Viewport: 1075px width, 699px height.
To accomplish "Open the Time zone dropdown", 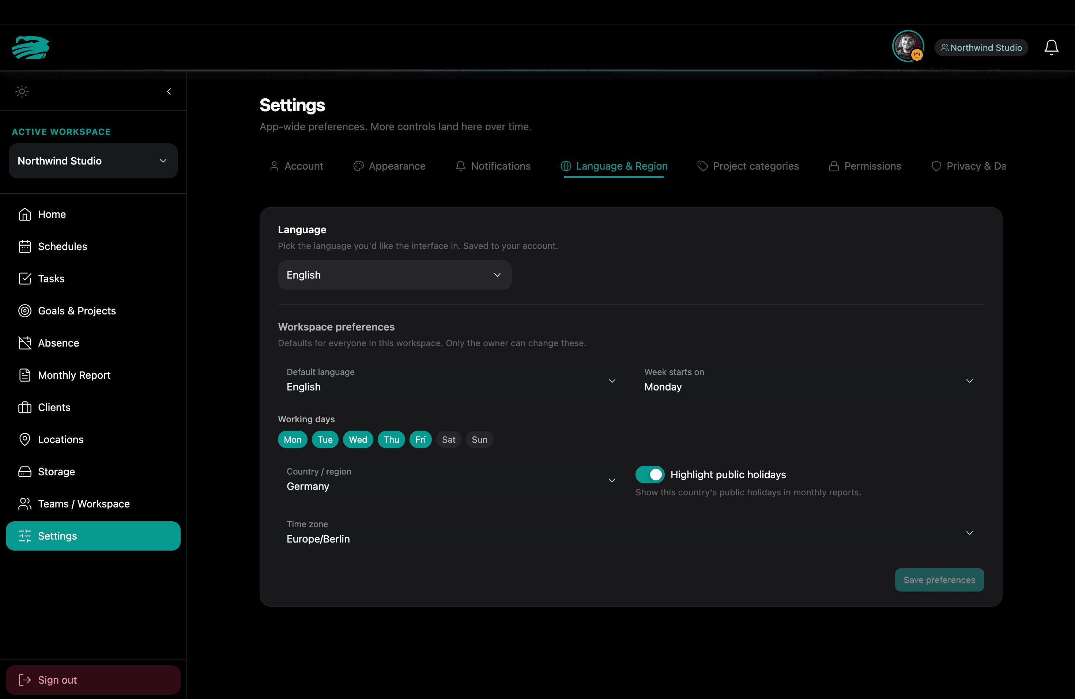I will 631,532.
